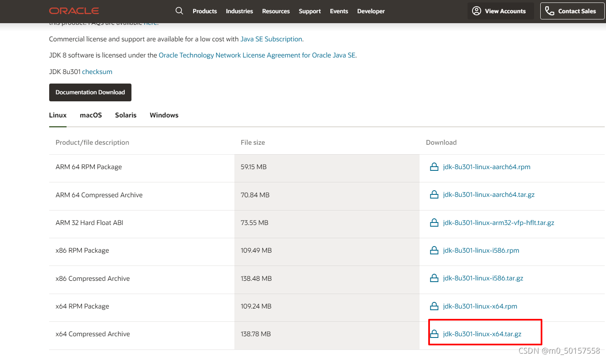The image size is (606, 359).
Task: Open the Industries menu
Action: (x=239, y=11)
